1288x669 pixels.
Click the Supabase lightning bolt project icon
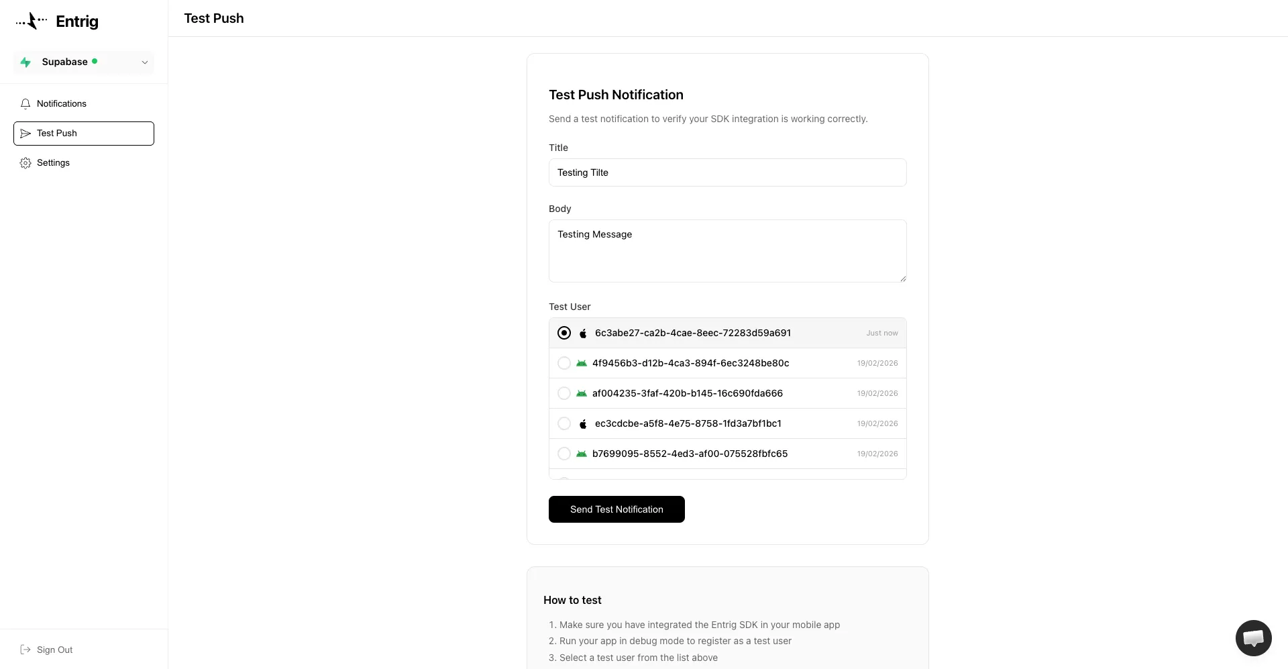click(x=26, y=62)
